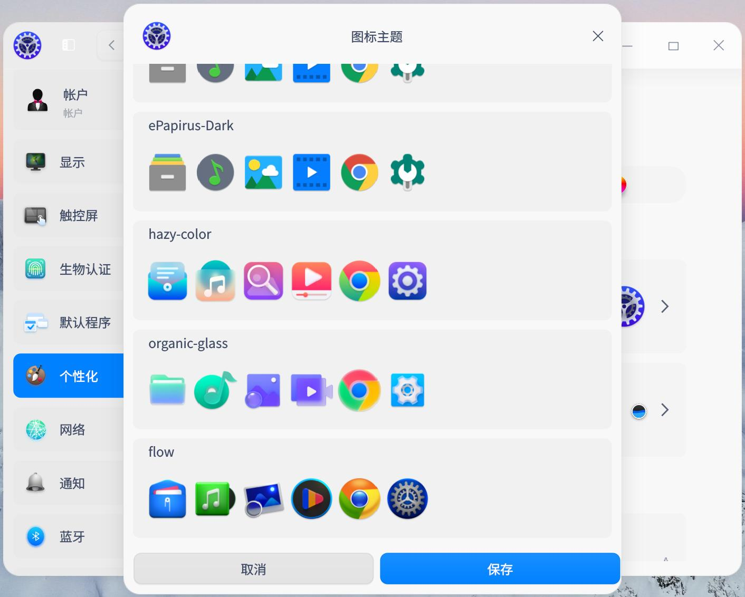Click the green gear icon in ePapirus-Dark row
The image size is (745, 597).
click(407, 172)
